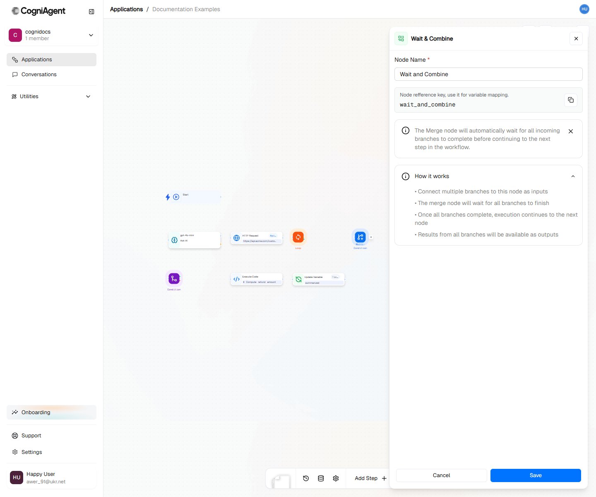Click the How it works info icon
Image resolution: width=596 pixels, height=497 pixels.
[406, 176]
